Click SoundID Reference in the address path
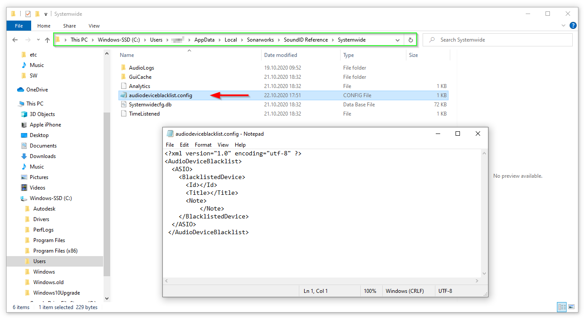Screen dimensions: 585x320 tap(305, 40)
